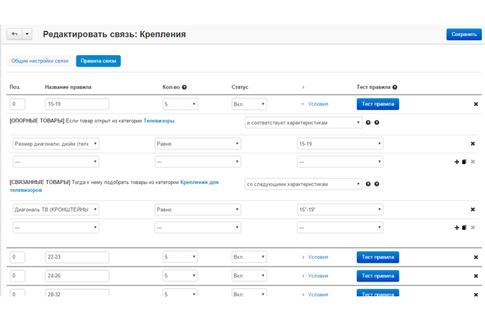
Task: Click the help icon next to Тест правила header
Action: (395, 87)
